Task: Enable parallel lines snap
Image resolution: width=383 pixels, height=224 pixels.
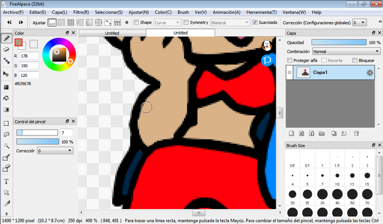Action: pyautogui.click(x=61, y=23)
